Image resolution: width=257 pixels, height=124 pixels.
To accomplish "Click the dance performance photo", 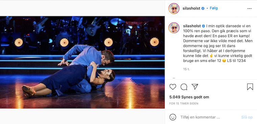I will pyautogui.click(x=82, y=62).
